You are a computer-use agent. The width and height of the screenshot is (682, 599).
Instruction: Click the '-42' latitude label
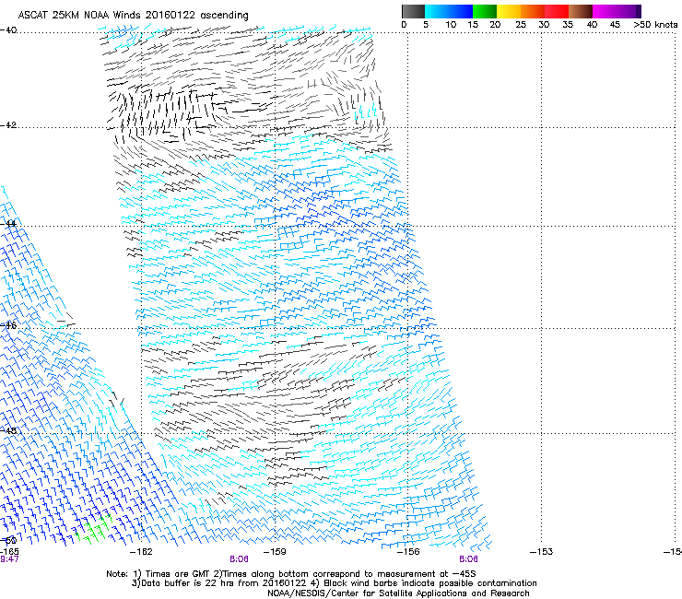point(8,125)
